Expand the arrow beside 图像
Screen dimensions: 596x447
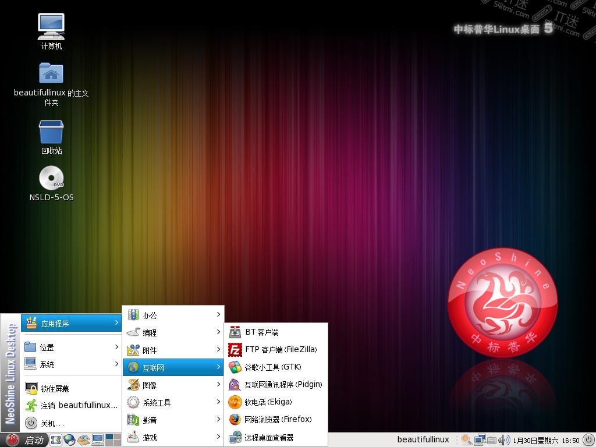[219, 384]
